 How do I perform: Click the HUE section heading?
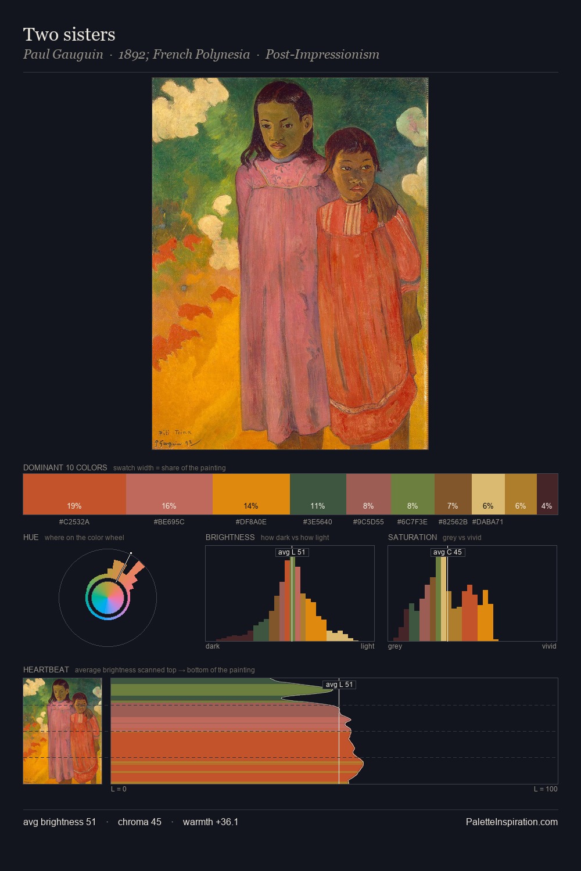31,537
